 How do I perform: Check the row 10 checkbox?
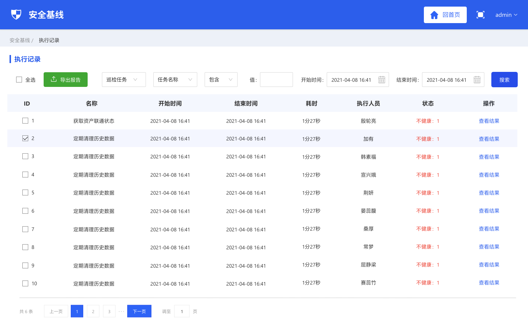coord(25,283)
